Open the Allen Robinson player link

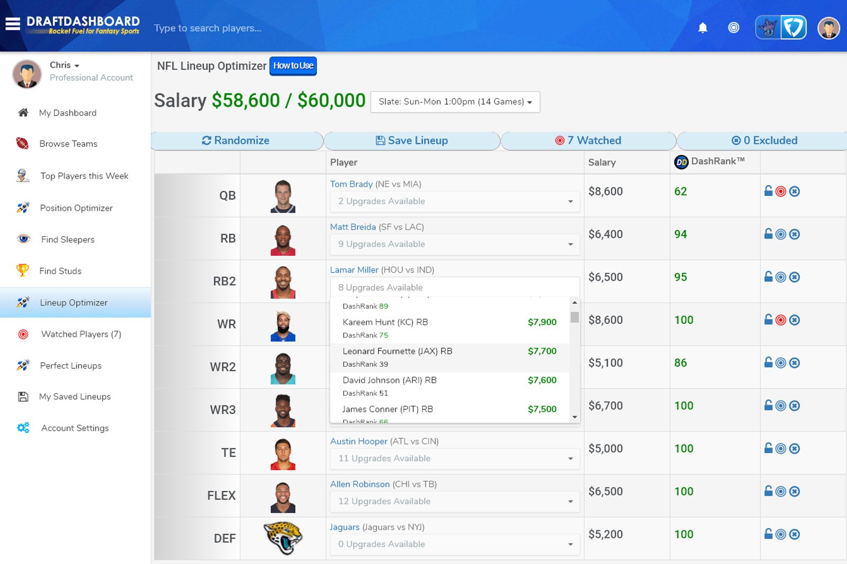359,484
